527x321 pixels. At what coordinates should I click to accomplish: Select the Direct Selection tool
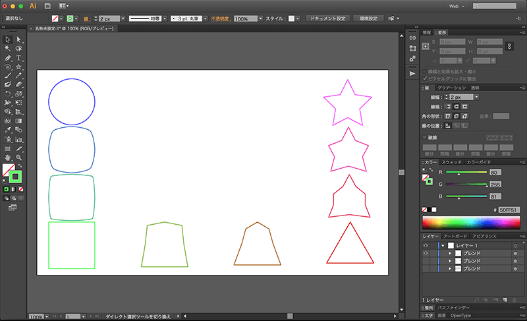pyautogui.click(x=19, y=40)
